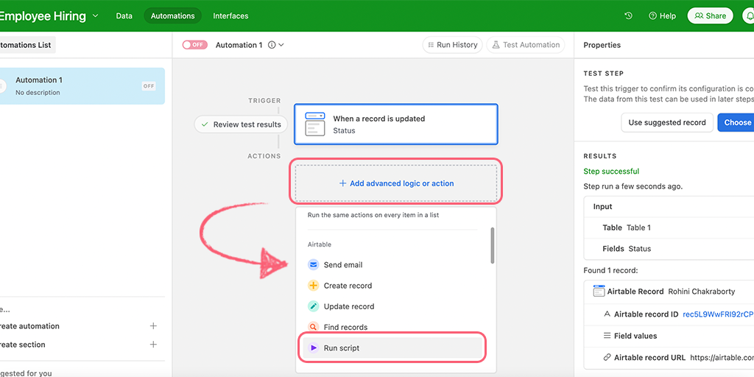Click the Airtable record URL link icon
754x377 pixels.
pyautogui.click(x=607, y=357)
